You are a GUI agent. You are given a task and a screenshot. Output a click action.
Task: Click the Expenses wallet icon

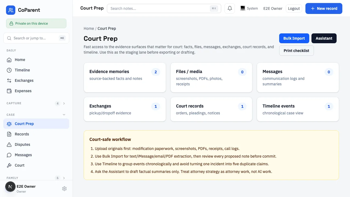pos(9,91)
